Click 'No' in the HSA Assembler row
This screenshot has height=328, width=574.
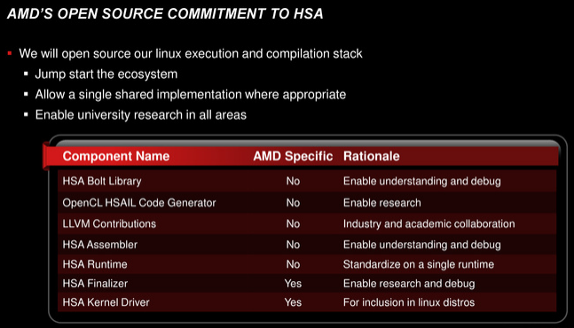click(293, 245)
